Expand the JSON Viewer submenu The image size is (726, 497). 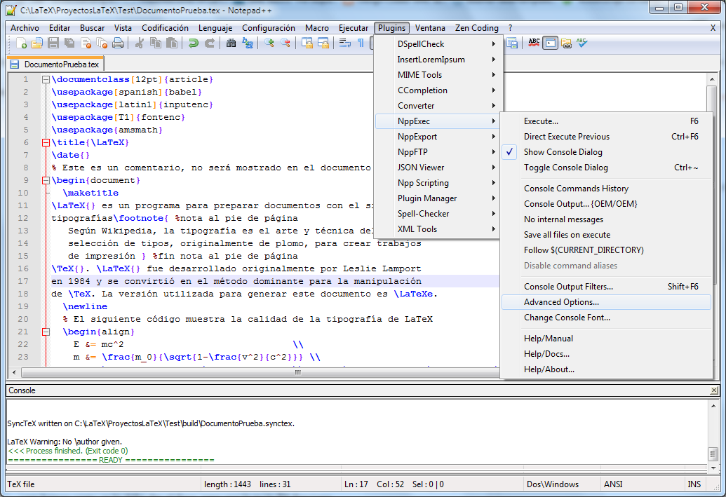click(x=437, y=168)
